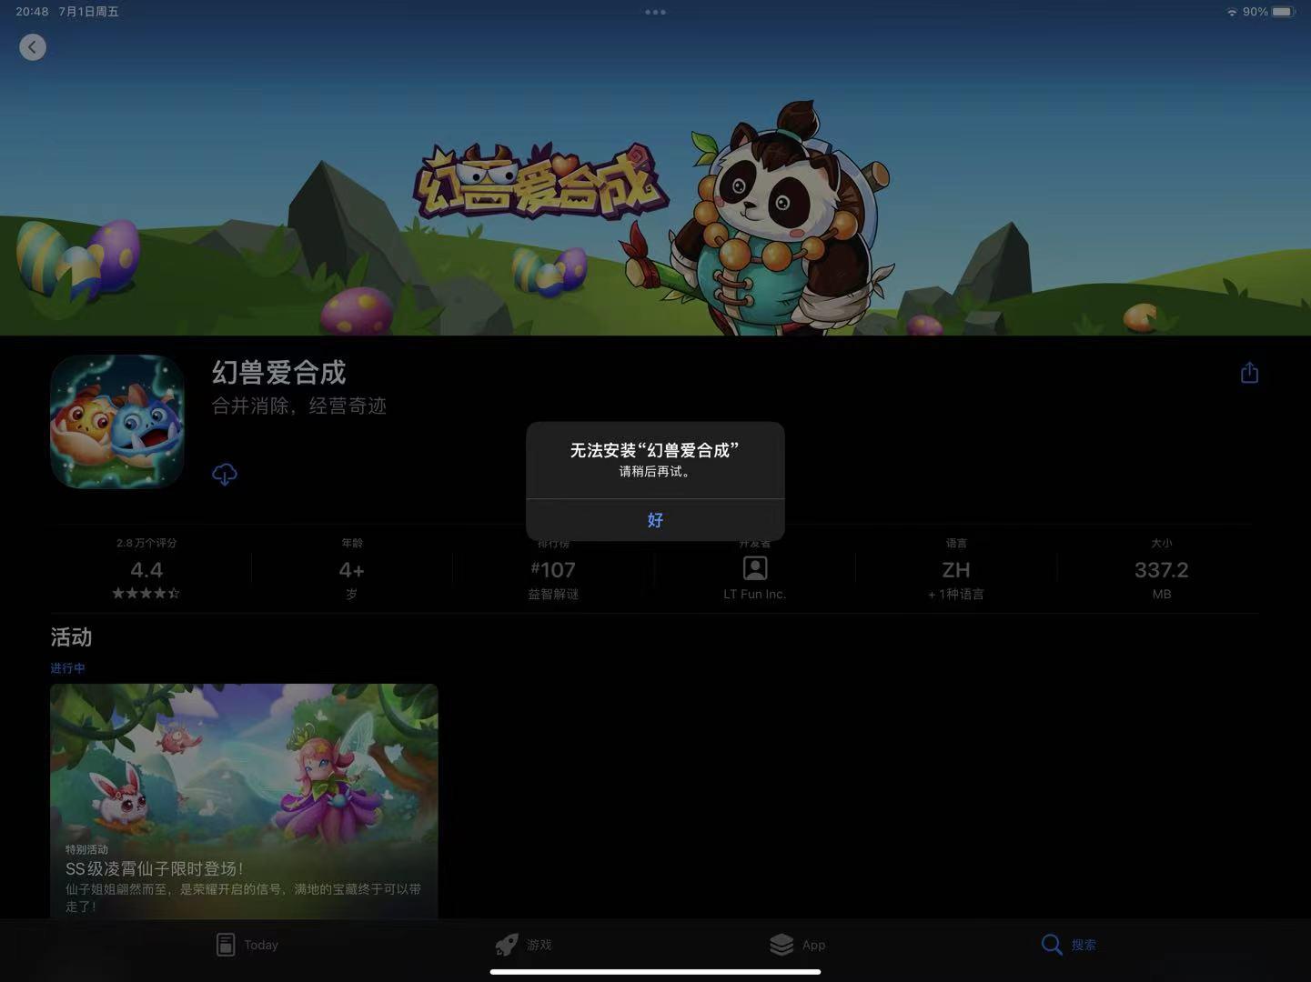This screenshot has width=1311, height=982.
Task: Tap the three-dot multitasking indicator
Action: point(655,12)
